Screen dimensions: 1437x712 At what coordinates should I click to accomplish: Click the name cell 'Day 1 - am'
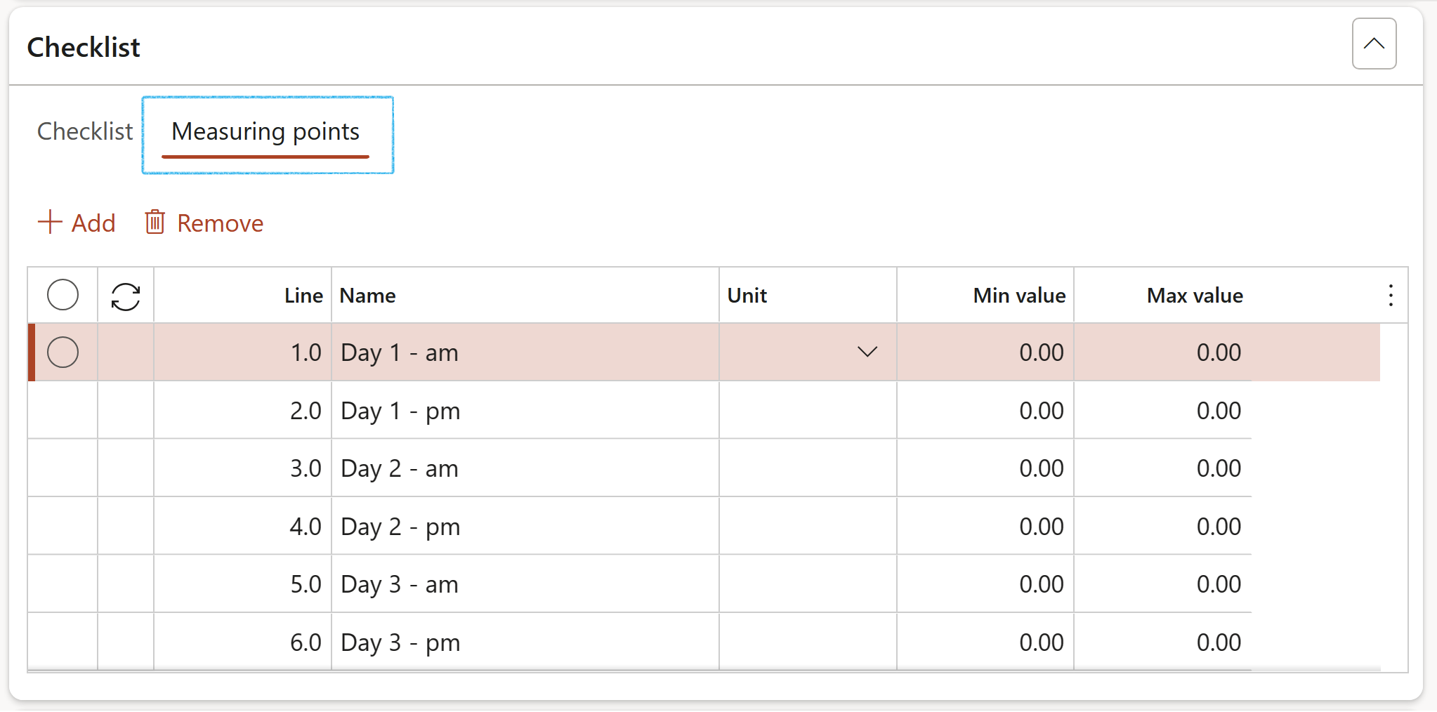click(525, 352)
